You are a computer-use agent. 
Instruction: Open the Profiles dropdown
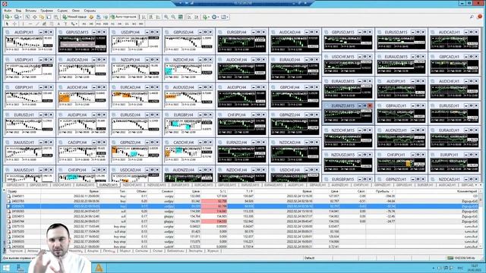point(17,17)
